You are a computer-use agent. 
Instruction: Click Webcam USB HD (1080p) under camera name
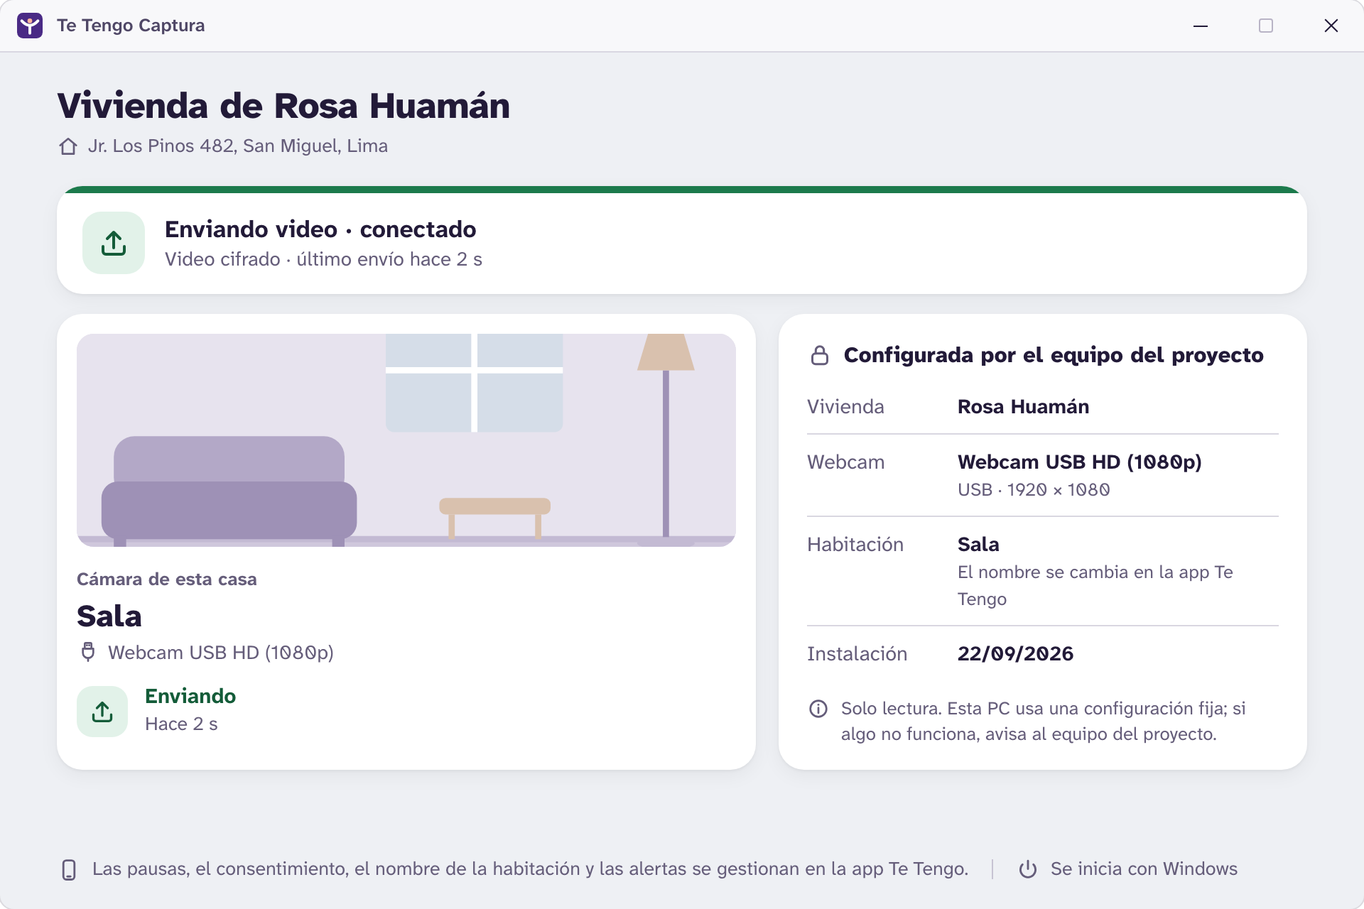coord(221,653)
